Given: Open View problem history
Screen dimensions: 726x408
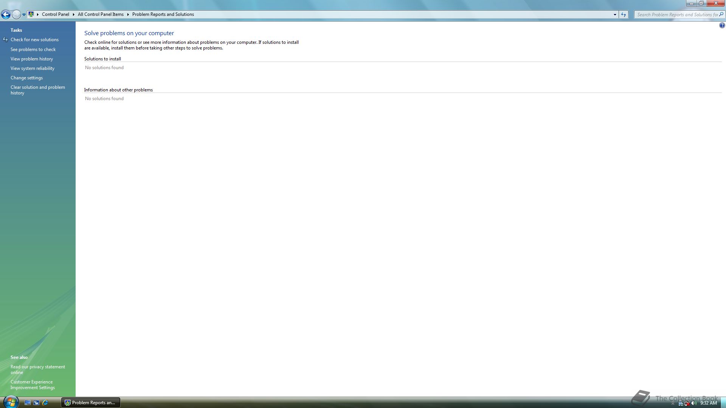Looking at the screenshot, I should pyautogui.click(x=32, y=59).
